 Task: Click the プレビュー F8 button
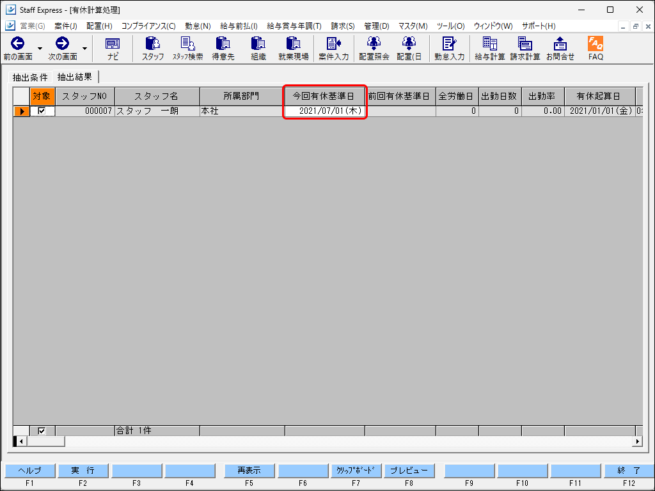409,471
